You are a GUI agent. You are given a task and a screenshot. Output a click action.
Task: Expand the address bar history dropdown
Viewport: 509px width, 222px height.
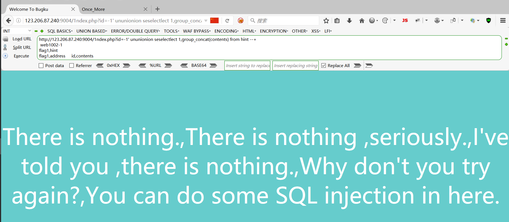coord(206,21)
